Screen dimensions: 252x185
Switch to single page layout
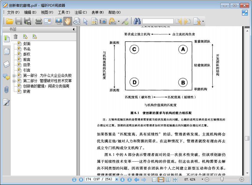coord(154,180)
